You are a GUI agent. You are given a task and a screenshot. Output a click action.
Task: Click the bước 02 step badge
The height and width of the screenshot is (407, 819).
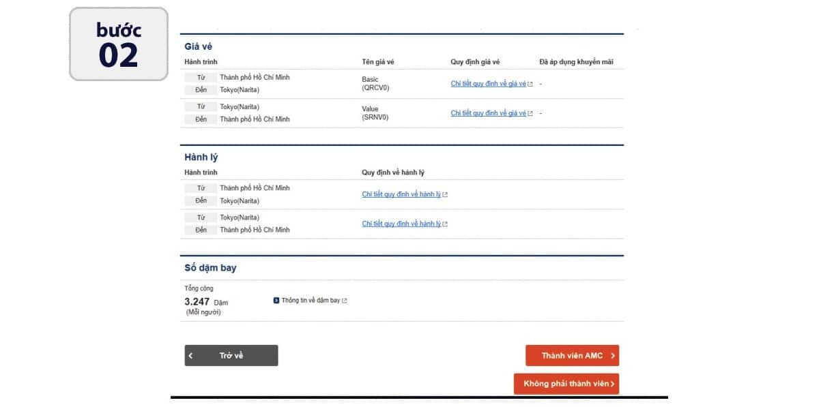[119, 44]
